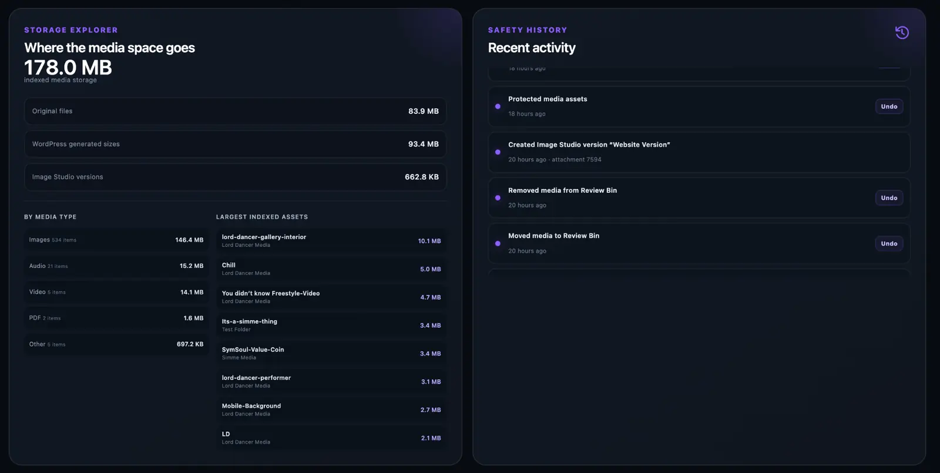Open the Other media type row
The width and height of the screenshot is (940, 473).
(x=116, y=344)
